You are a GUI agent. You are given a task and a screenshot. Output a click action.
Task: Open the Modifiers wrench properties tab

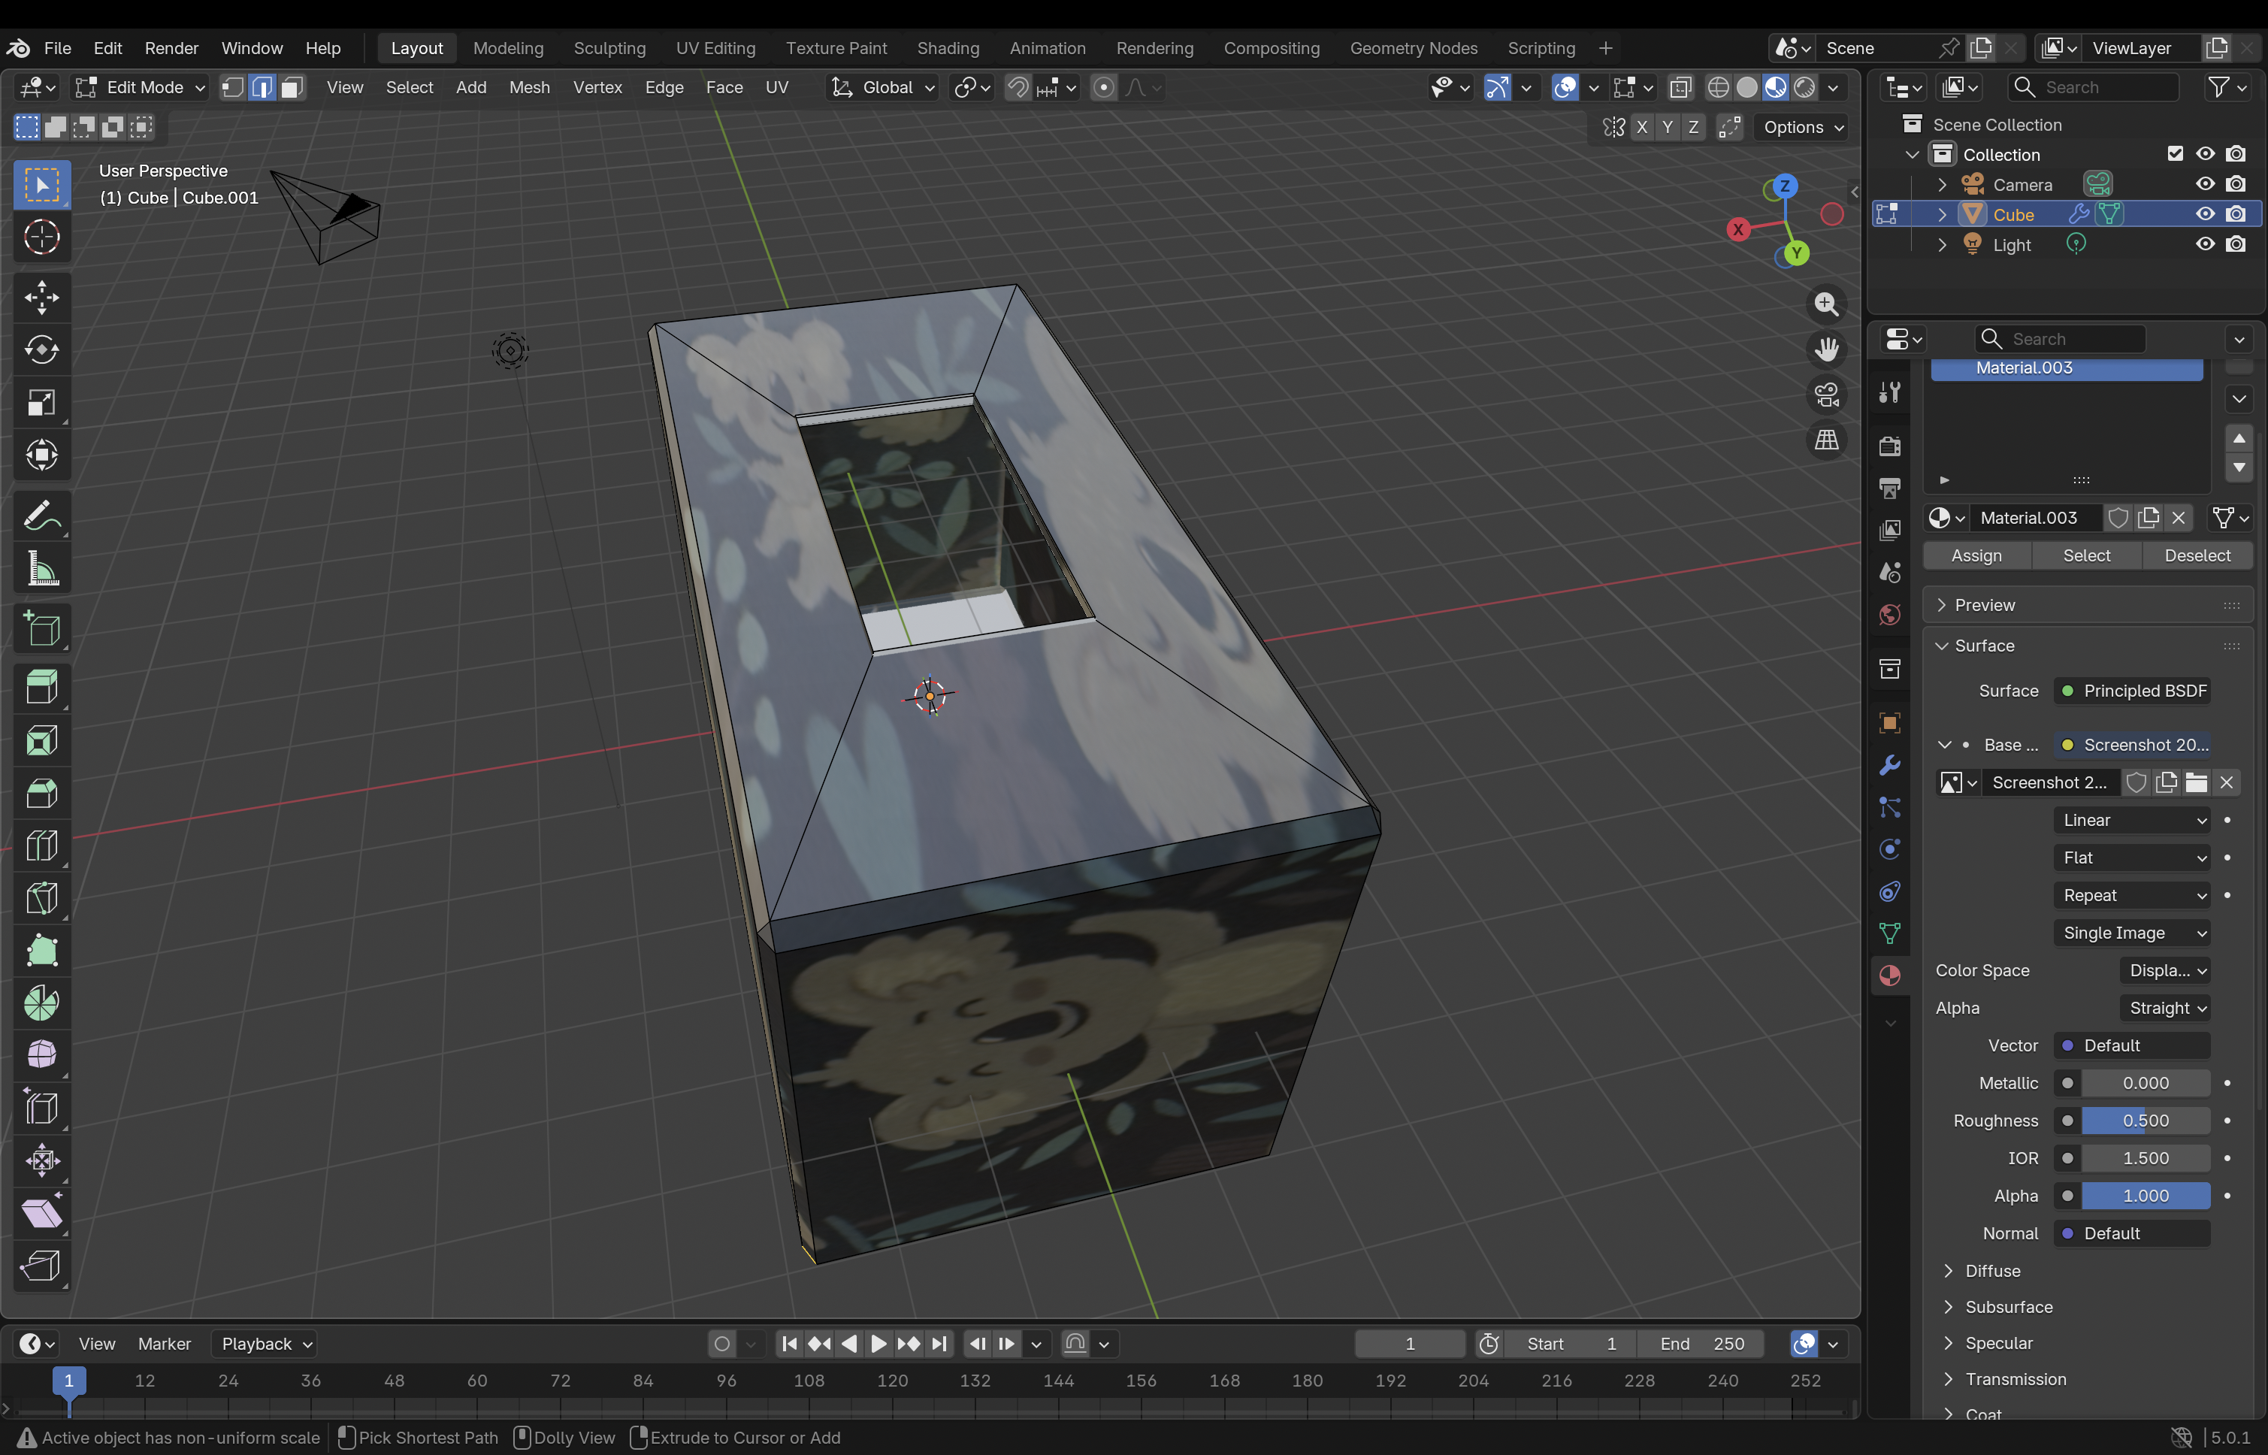(1889, 765)
